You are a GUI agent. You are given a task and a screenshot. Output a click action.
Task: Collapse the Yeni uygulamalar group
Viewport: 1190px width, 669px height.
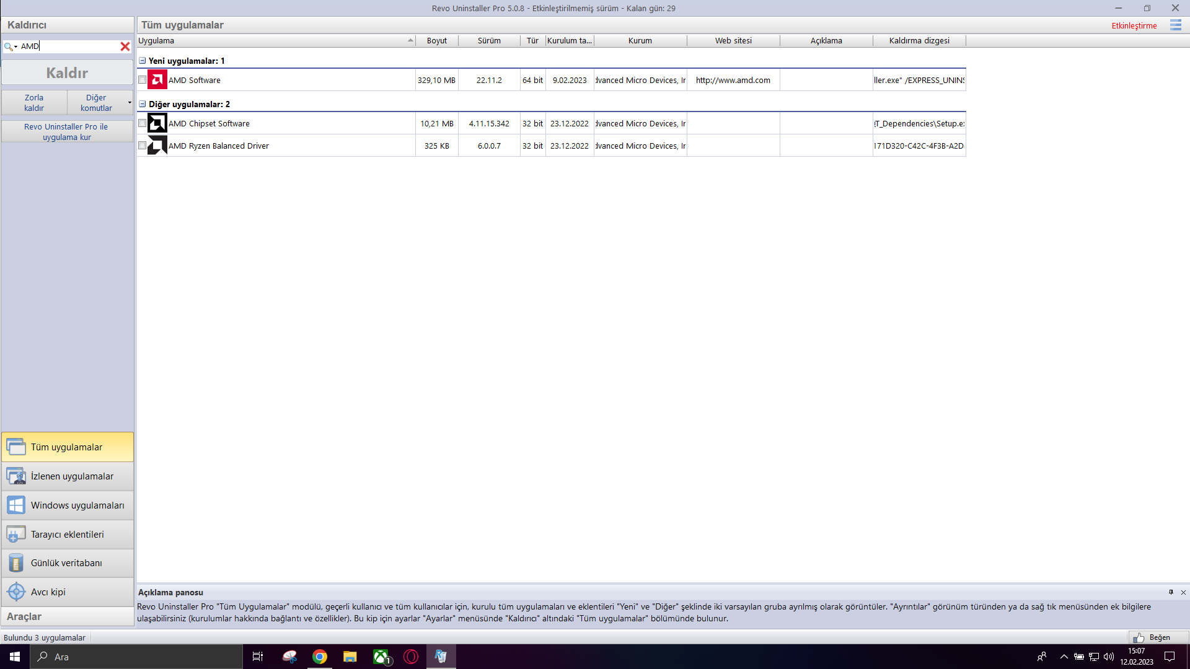tap(143, 61)
